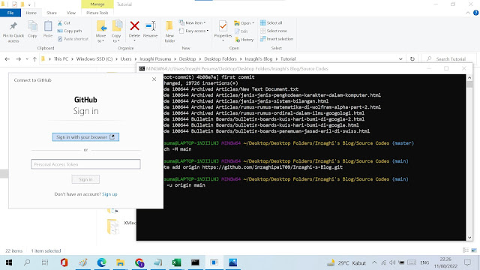
Task: Create a New folder
Action: pos(169,31)
